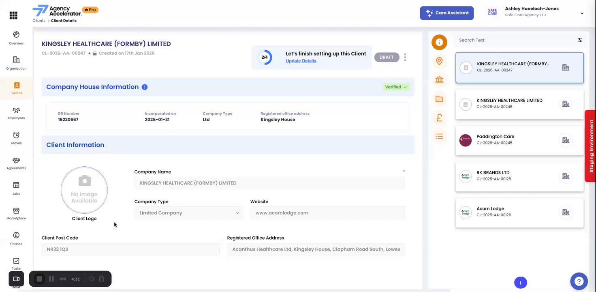Viewport: 596px width, 292px height.
Task: Open Agreements from the sidebar
Action: (16, 163)
